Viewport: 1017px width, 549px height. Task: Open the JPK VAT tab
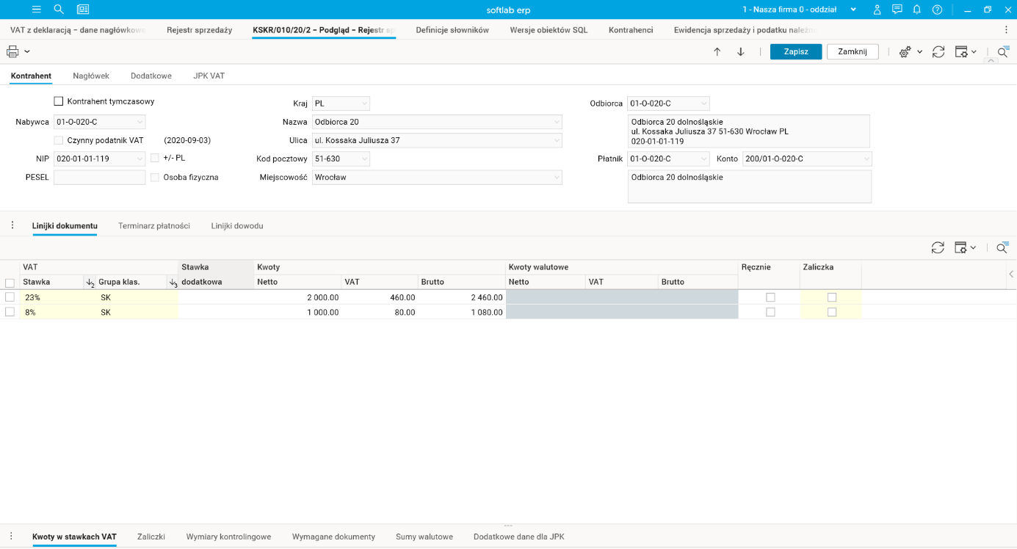209,76
